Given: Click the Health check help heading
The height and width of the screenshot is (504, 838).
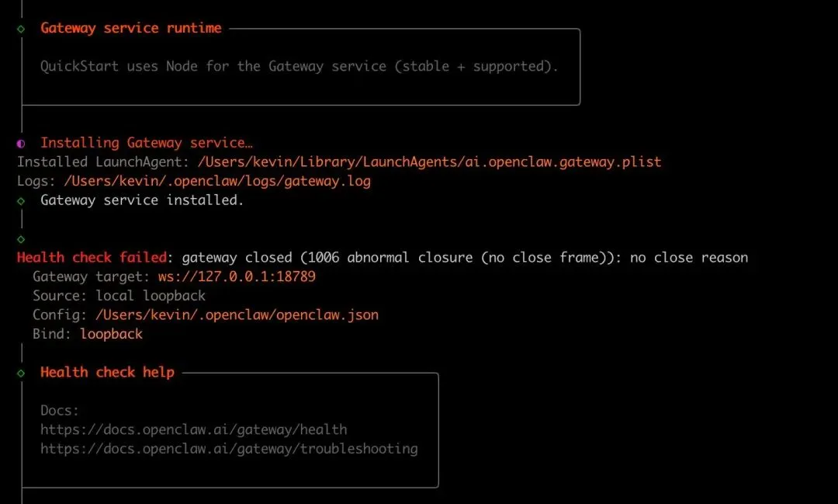Looking at the screenshot, I should point(107,373).
